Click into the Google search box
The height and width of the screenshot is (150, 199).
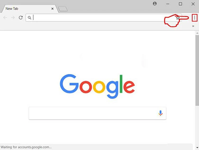97,113
